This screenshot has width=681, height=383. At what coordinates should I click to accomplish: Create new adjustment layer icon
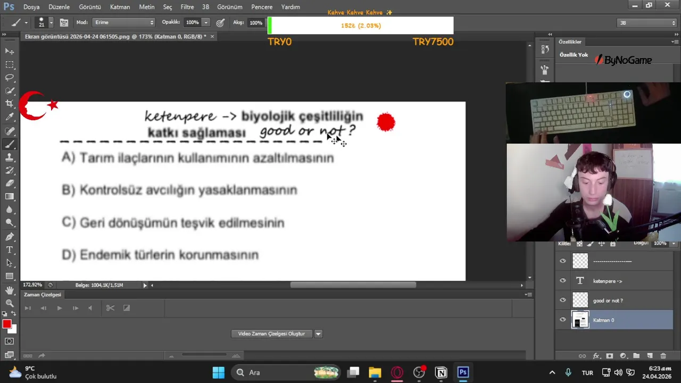tap(623, 356)
